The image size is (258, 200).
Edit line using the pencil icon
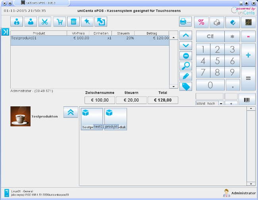tap(186, 76)
